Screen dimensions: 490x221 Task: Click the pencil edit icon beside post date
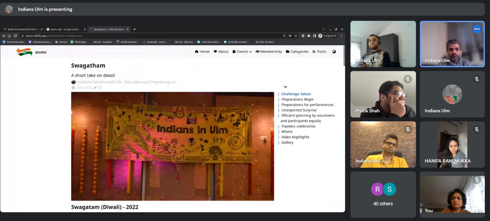(x=95, y=88)
